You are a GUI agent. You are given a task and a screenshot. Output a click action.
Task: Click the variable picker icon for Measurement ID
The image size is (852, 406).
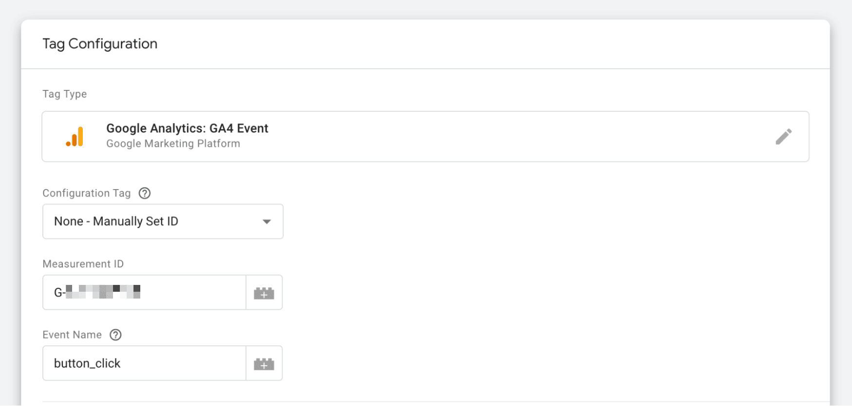(264, 292)
